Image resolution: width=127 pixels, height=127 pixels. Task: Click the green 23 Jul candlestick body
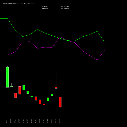52,95
